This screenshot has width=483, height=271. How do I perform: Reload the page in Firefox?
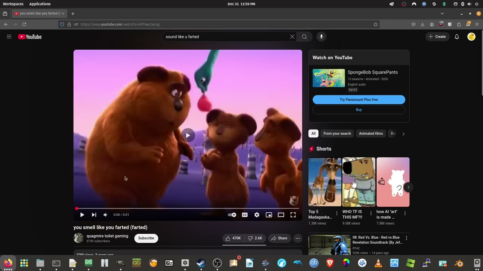[x=24, y=24]
